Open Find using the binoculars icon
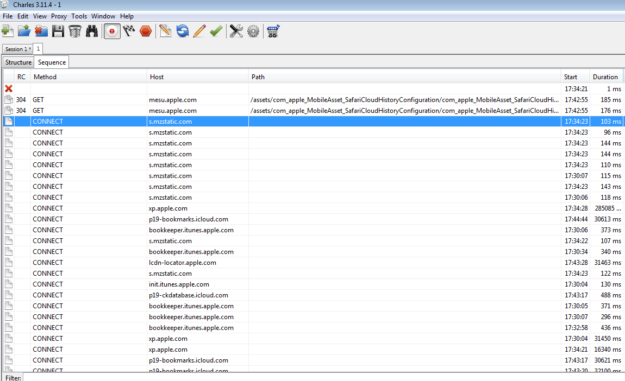625x381 pixels. [92, 31]
